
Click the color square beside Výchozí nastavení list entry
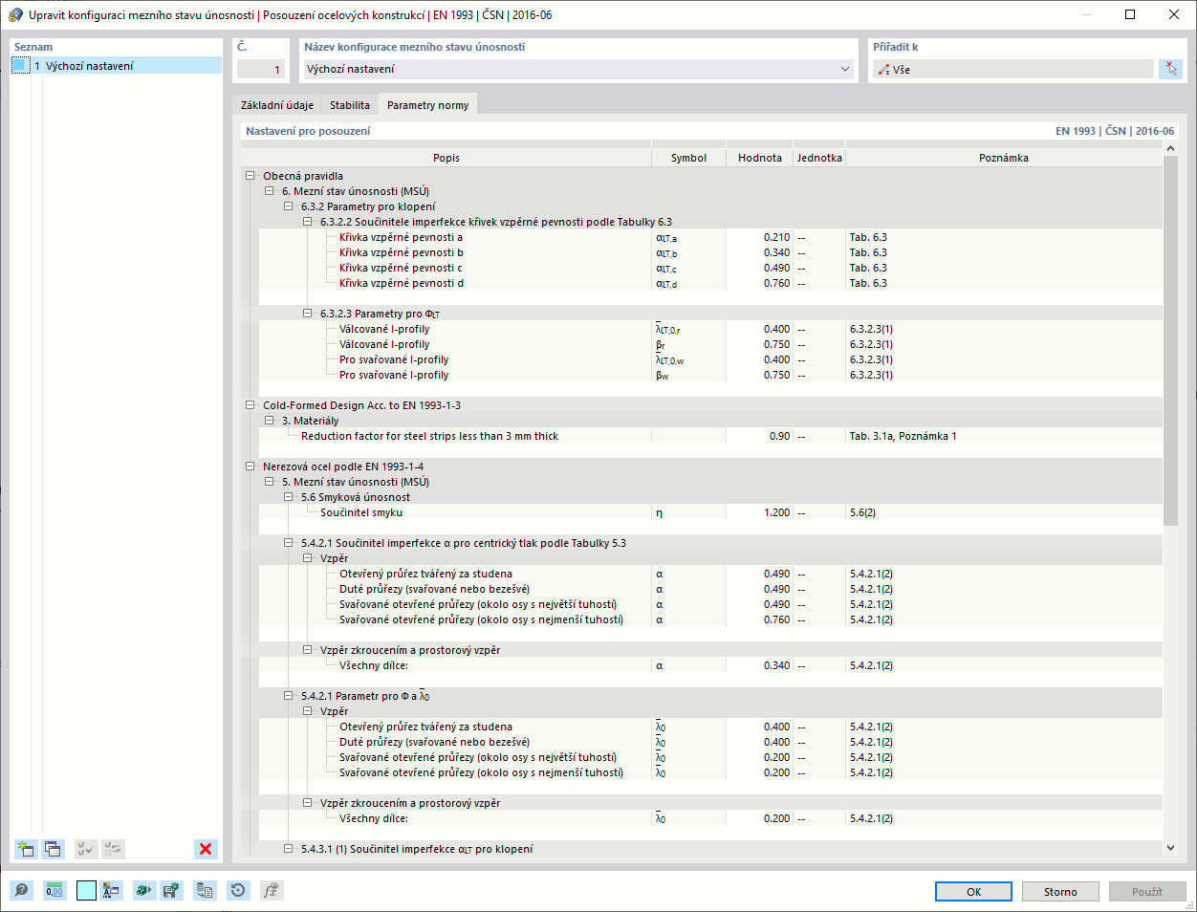[x=22, y=66]
